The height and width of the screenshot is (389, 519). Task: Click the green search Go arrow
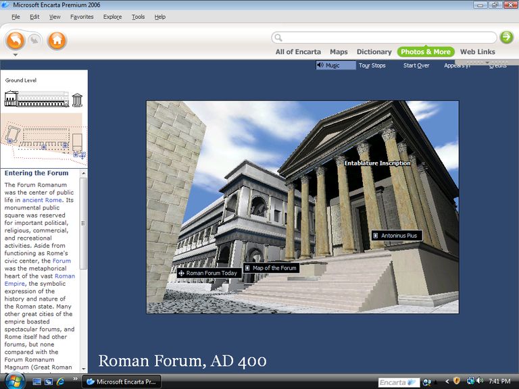(506, 37)
